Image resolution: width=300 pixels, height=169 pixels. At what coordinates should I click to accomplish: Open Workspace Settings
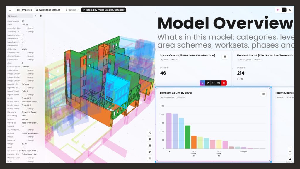click(48, 10)
